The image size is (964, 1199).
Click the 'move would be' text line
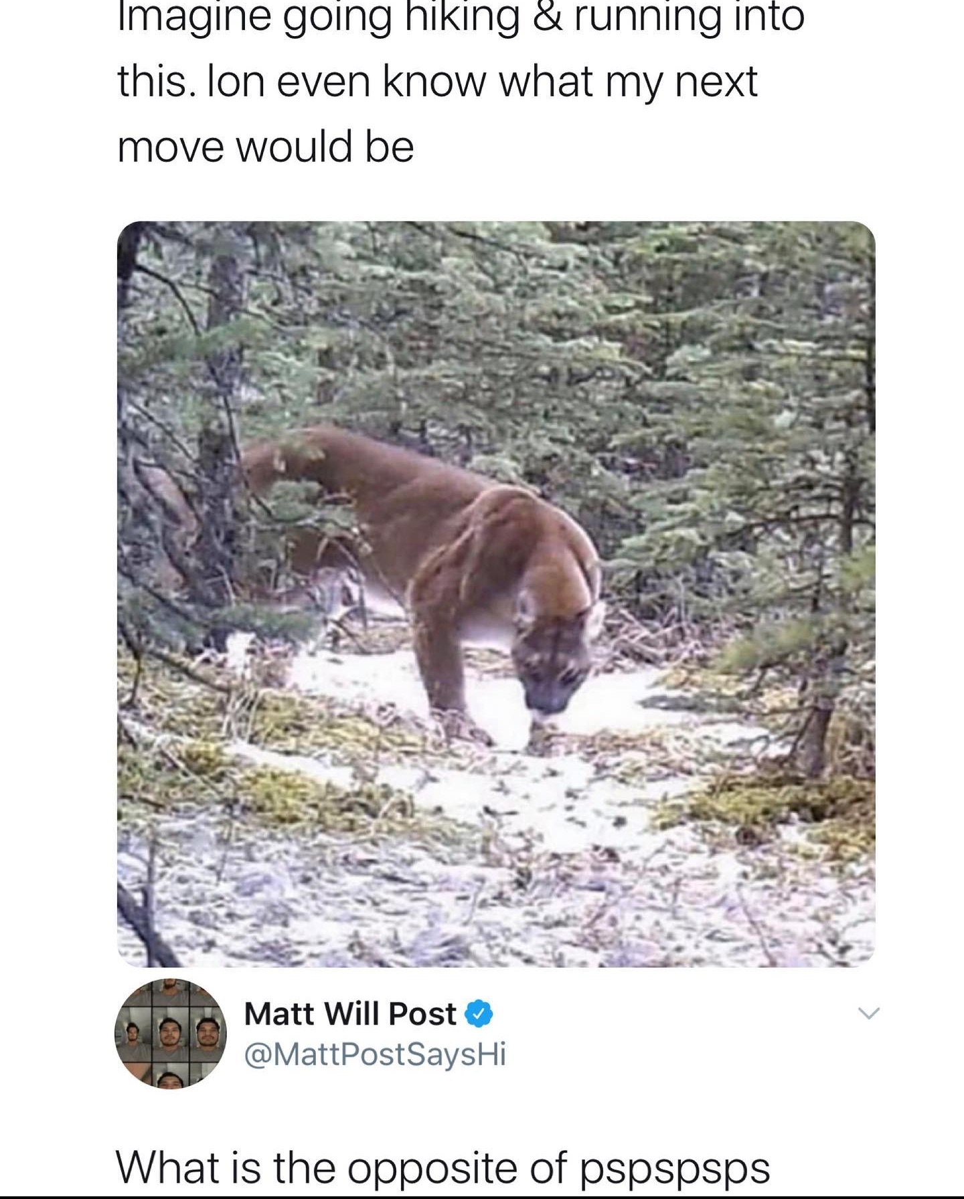click(266, 147)
